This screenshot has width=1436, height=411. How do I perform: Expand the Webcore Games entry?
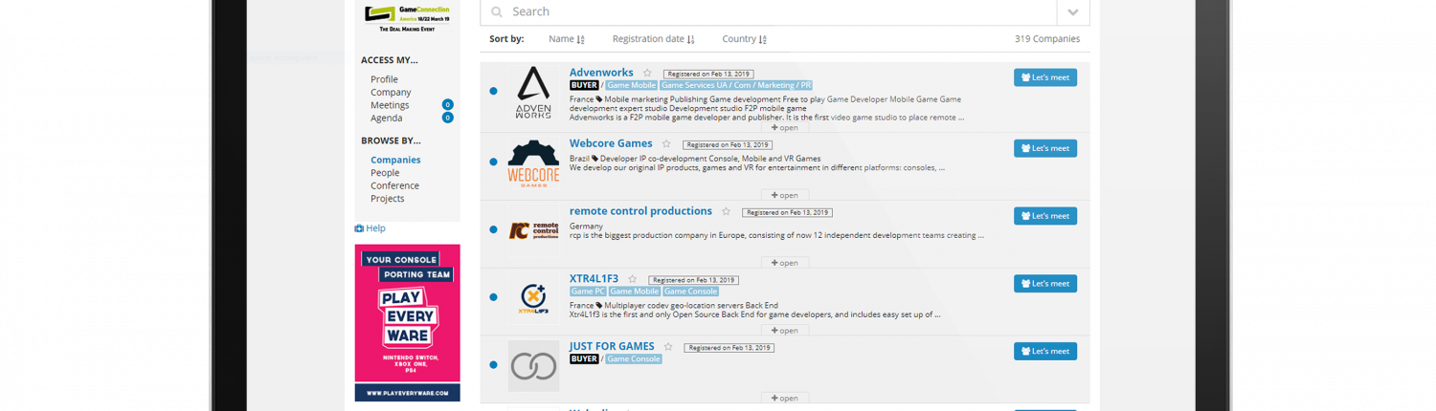pos(784,195)
